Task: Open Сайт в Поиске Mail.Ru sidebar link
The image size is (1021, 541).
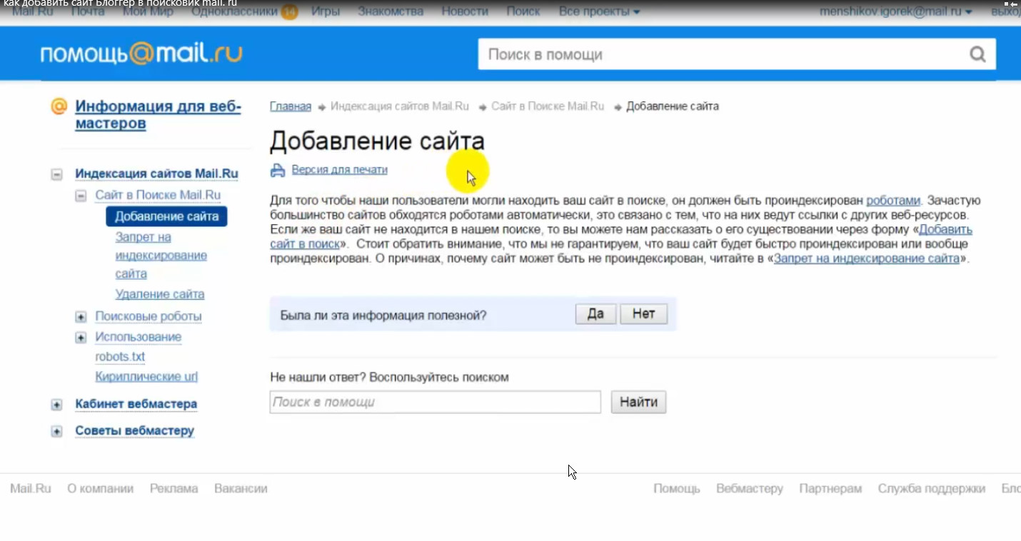Action: coord(158,195)
